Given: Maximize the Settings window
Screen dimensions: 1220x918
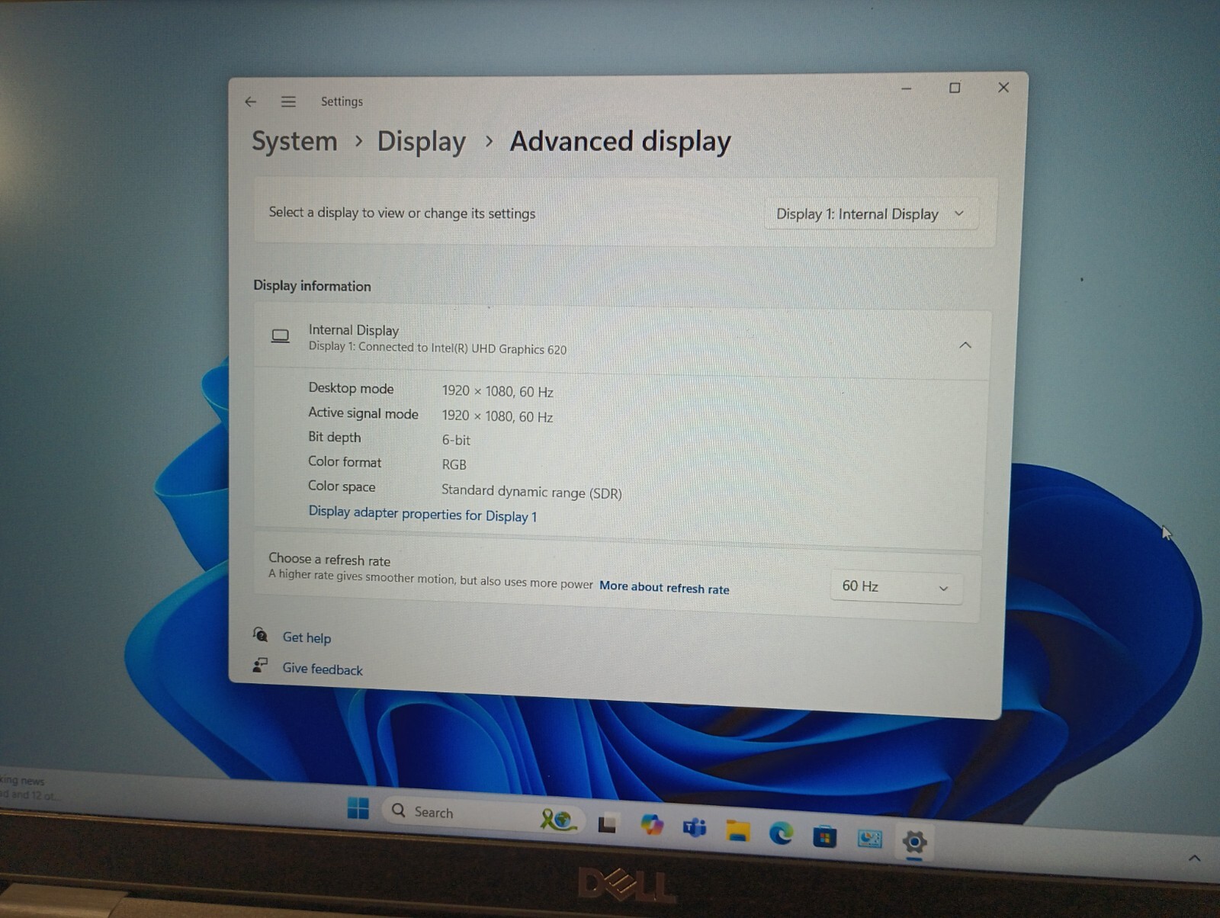Looking at the screenshot, I should click(x=955, y=88).
